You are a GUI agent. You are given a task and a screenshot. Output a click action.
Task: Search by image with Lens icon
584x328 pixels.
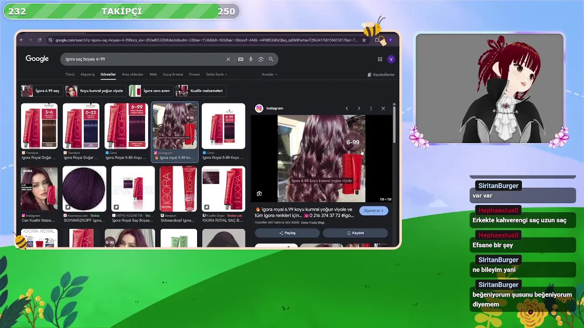coord(261,59)
